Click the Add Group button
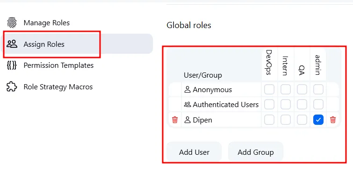353x173 pixels. [256, 152]
